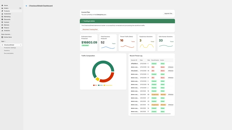This screenshot has width=232, height=130.
Task: Click the Orders count badge
Action: 20,8
